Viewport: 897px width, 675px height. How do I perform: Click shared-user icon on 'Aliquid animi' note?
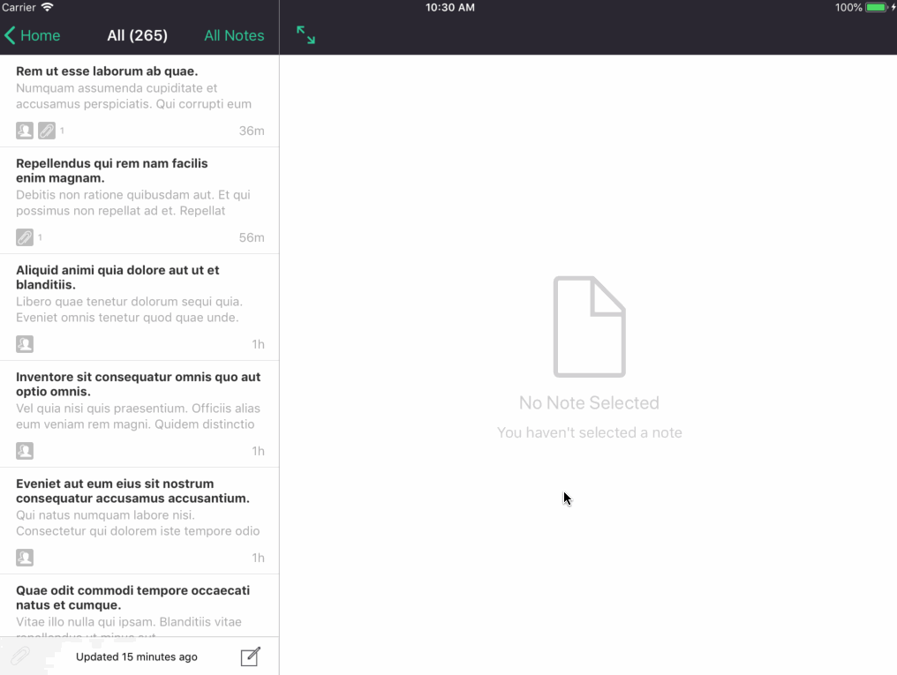point(25,344)
